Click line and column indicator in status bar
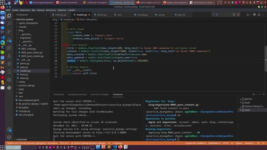 (195, 143)
